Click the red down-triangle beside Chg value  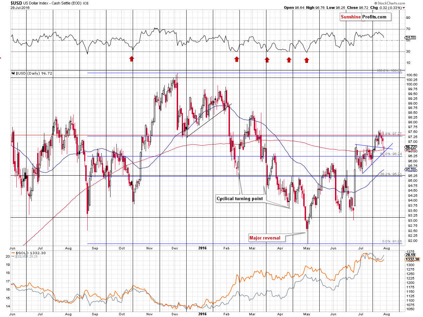[404, 8]
